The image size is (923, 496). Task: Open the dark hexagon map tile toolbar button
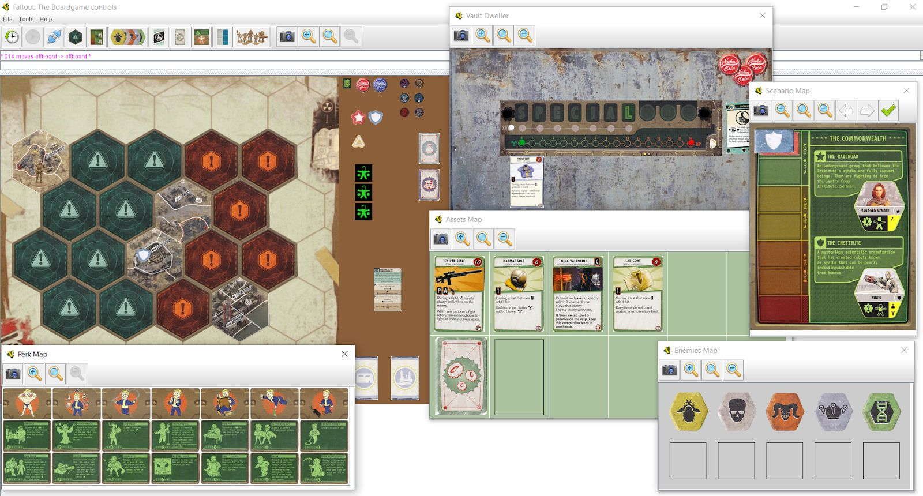(x=76, y=37)
